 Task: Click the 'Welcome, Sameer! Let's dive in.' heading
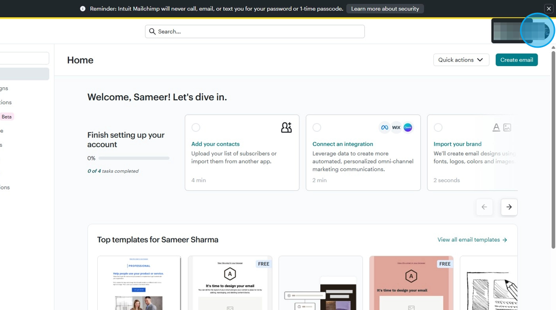[157, 97]
